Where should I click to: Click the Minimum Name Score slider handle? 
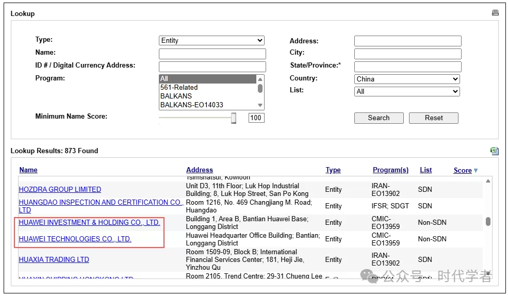(234, 118)
